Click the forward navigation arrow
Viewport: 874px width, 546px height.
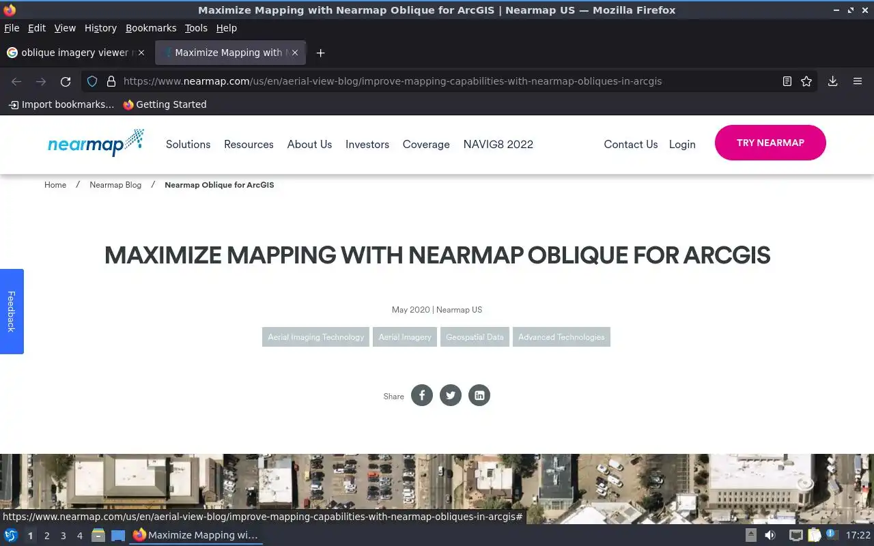tap(41, 81)
